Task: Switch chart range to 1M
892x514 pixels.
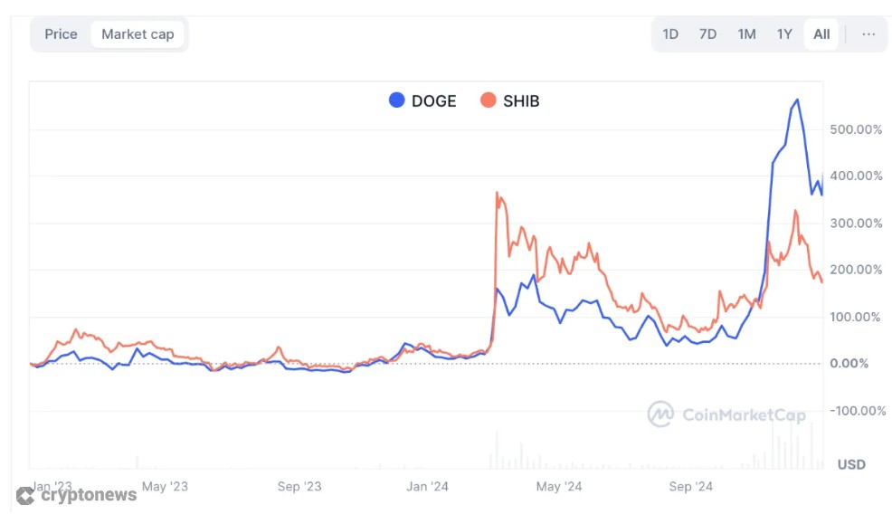Action: 746,34
